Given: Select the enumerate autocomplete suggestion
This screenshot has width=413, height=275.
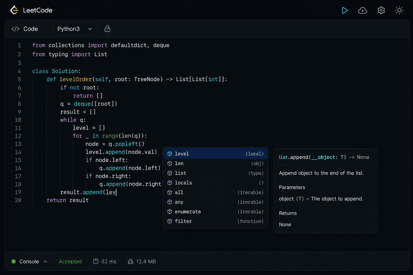Looking at the screenshot, I should coord(215,212).
